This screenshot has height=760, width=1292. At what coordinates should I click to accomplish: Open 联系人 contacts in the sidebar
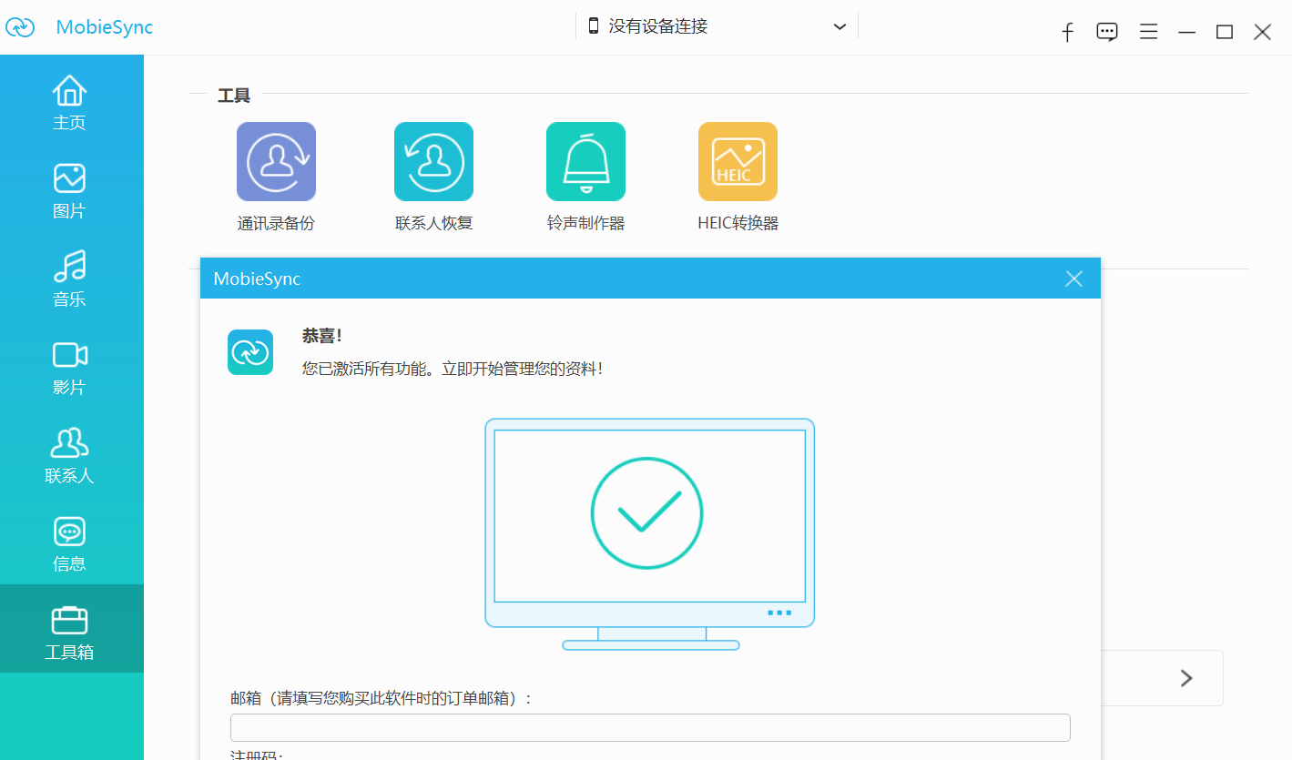70,455
